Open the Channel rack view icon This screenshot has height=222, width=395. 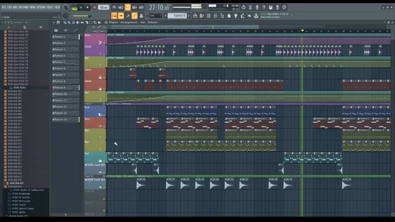point(209,16)
